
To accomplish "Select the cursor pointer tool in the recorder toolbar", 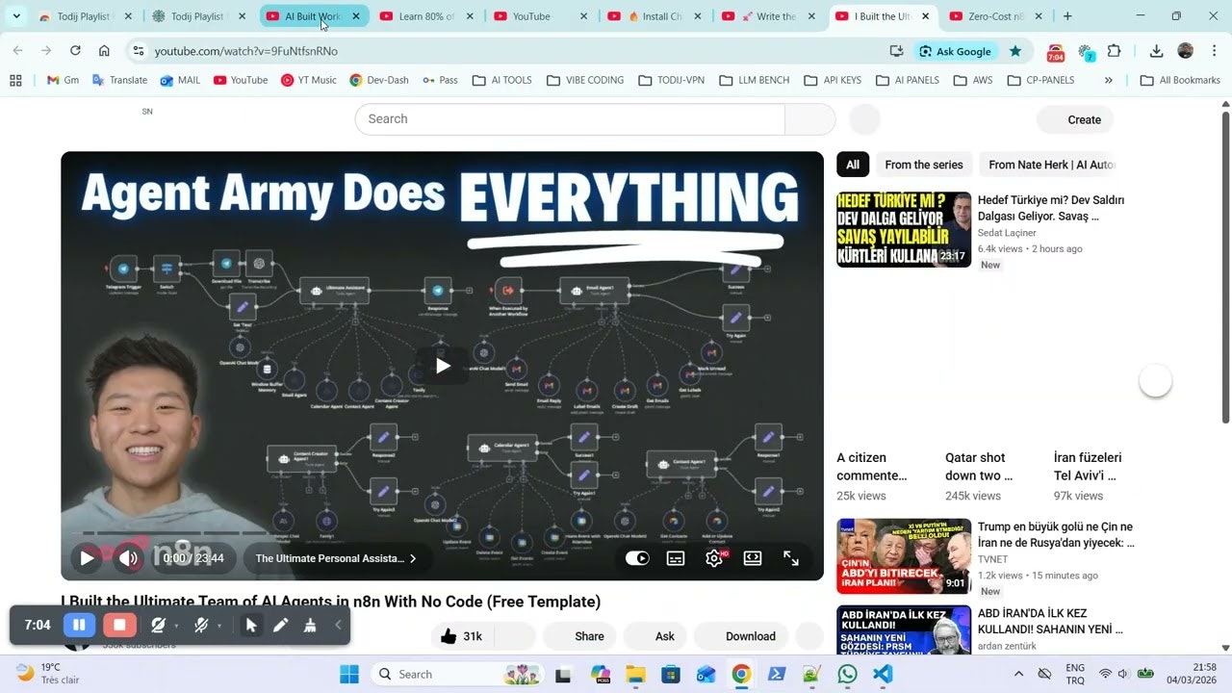I will (251, 626).
